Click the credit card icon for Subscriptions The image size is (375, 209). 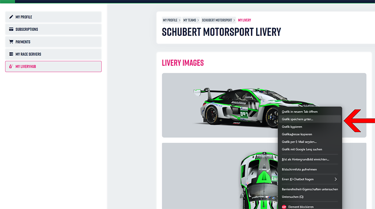point(11,29)
